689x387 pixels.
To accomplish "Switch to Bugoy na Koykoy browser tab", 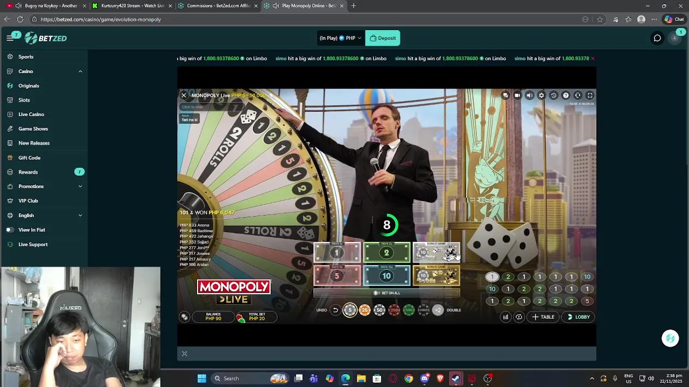I will 46,5.
